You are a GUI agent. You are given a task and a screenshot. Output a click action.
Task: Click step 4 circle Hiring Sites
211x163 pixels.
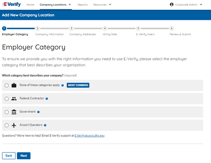[x=105, y=28]
